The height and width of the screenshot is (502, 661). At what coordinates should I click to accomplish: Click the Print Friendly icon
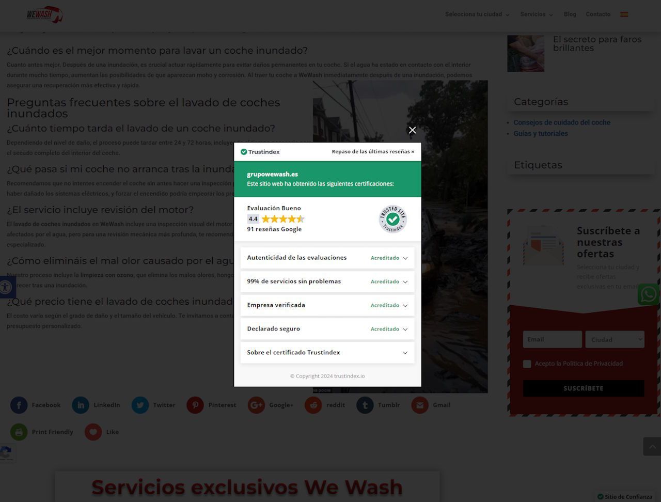(x=19, y=432)
